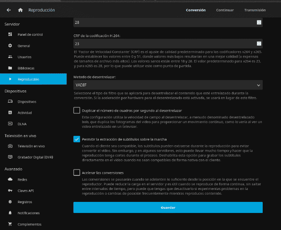
Task: Adjust the stepper on the 28 field
Action: pyautogui.click(x=259, y=23)
